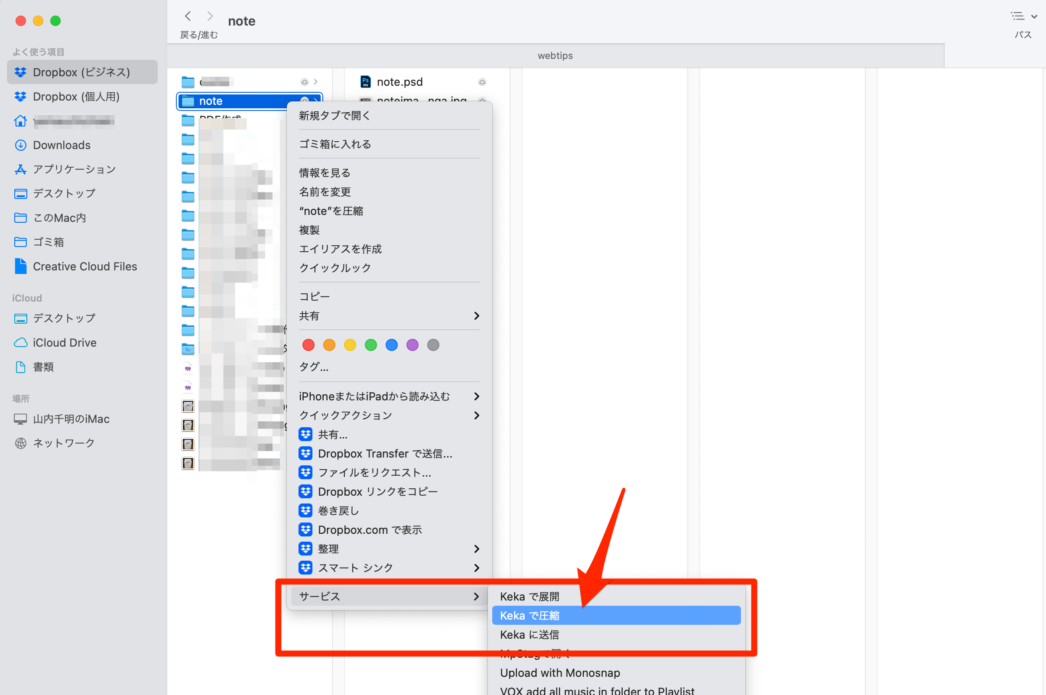Expand the スマート シンク submenu
This screenshot has height=695, width=1046.
pyautogui.click(x=389, y=568)
